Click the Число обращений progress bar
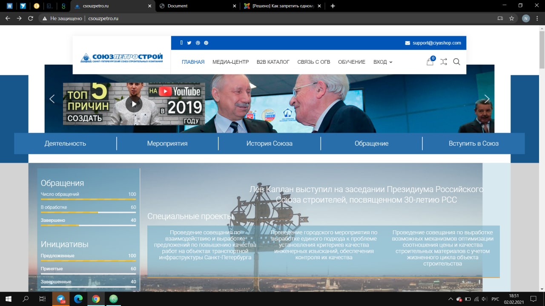 point(89,199)
